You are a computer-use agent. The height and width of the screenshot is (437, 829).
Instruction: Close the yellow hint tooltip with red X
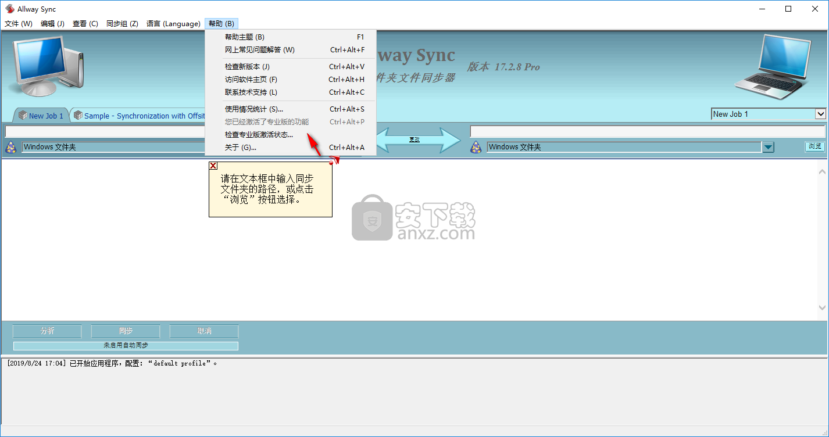point(213,166)
